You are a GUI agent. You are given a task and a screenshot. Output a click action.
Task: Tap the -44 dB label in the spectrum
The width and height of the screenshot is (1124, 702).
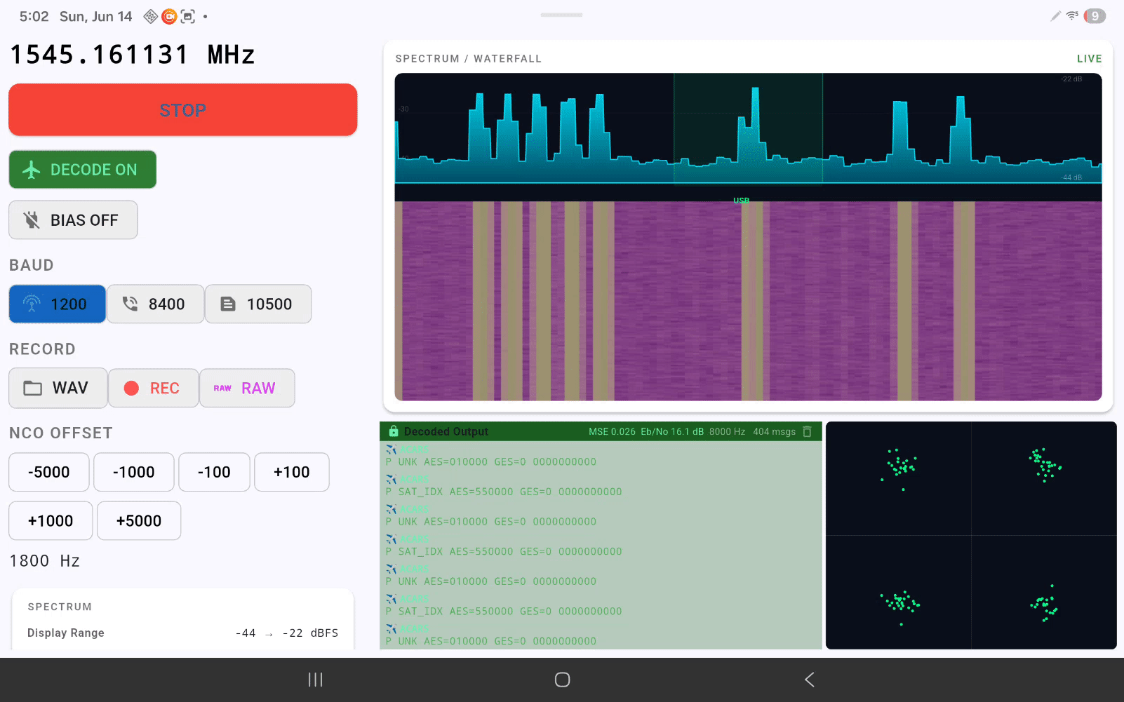(1071, 177)
